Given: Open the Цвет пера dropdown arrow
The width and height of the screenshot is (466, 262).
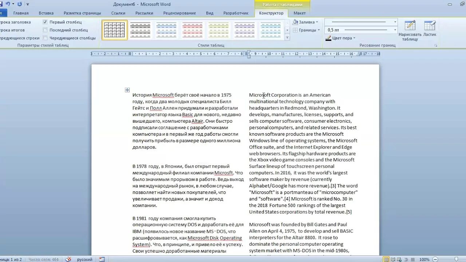Looking at the screenshot, I should coord(354,38).
